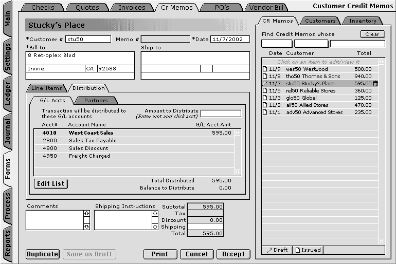Select the Forms side tab
Viewport: 396px width, 264px height.
(8, 169)
